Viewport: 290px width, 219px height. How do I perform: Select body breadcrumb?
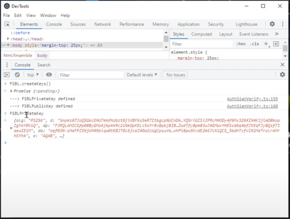tap(42, 55)
